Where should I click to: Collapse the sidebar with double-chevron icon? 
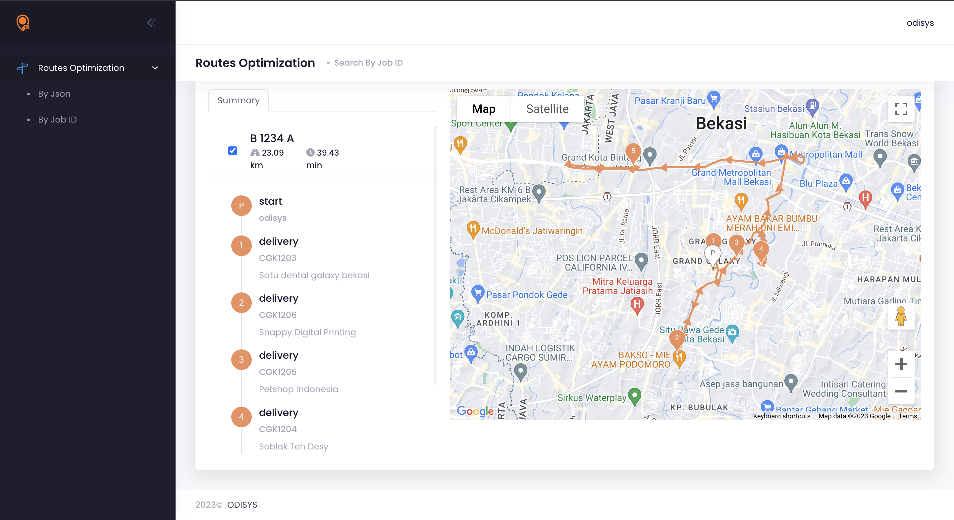pyautogui.click(x=151, y=23)
